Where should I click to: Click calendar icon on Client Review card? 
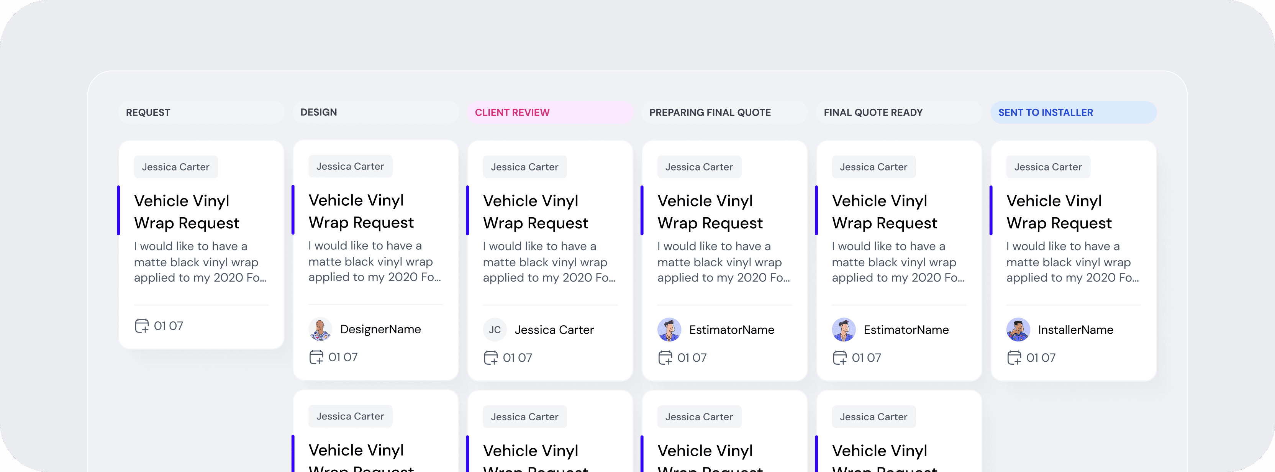pyautogui.click(x=490, y=357)
